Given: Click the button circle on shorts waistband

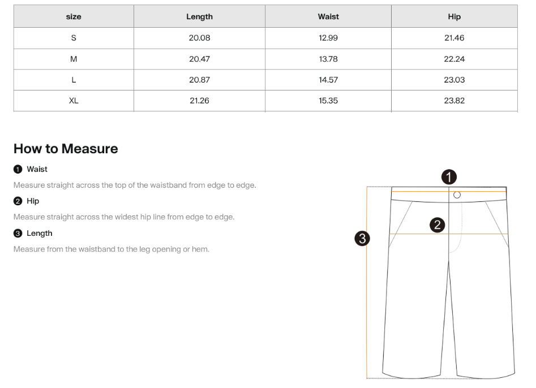Looking at the screenshot, I should [x=457, y=195].
